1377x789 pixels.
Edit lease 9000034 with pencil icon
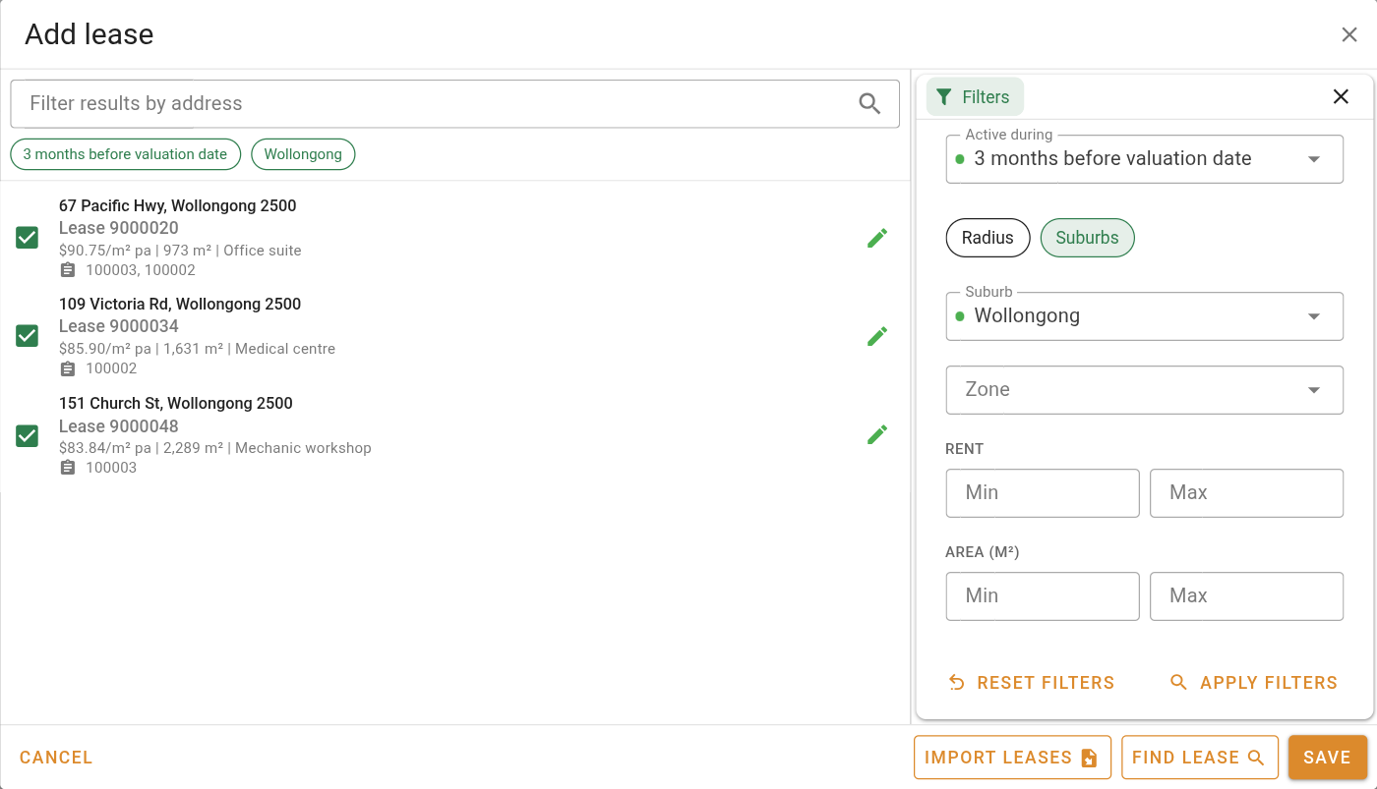click(877, 336)
